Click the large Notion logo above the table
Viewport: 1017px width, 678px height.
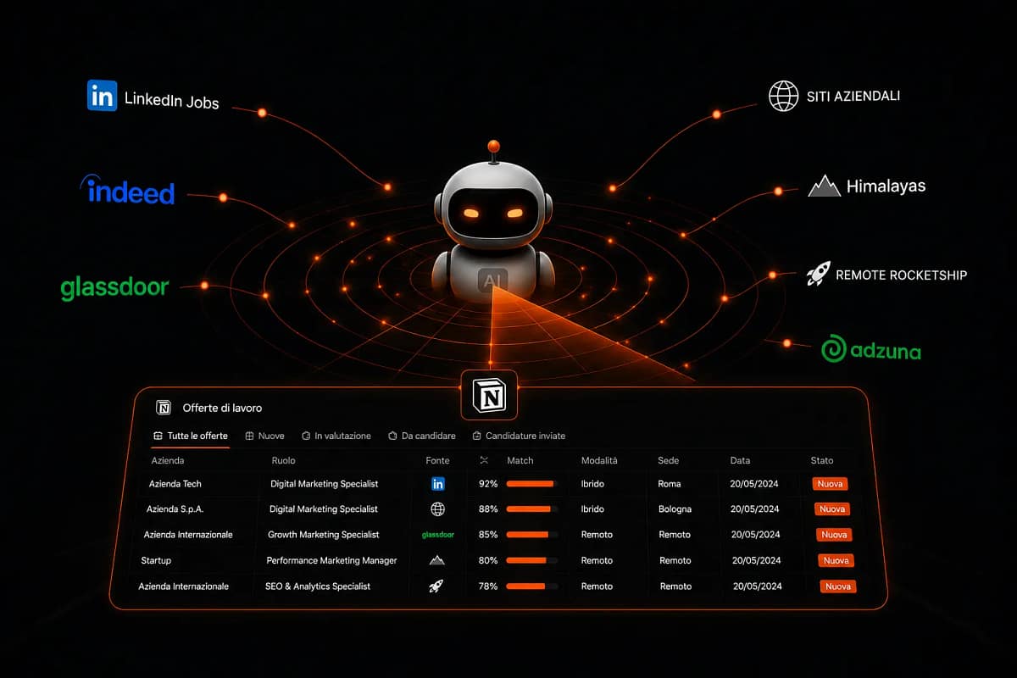tap(488, 395)
